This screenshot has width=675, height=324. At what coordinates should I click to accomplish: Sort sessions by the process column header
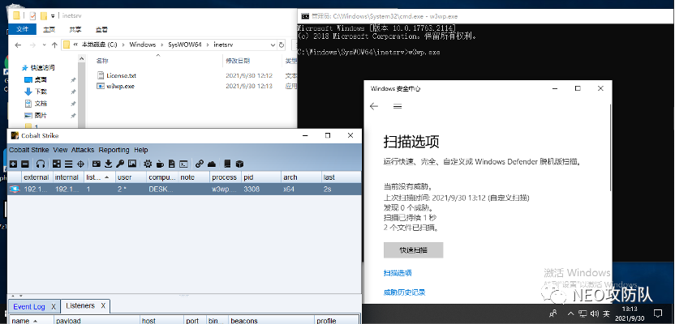click(x=226, y=177)
